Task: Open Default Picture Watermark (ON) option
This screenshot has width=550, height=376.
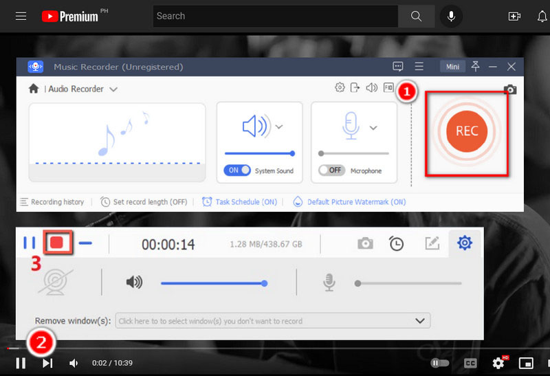Action: (350, 202)
